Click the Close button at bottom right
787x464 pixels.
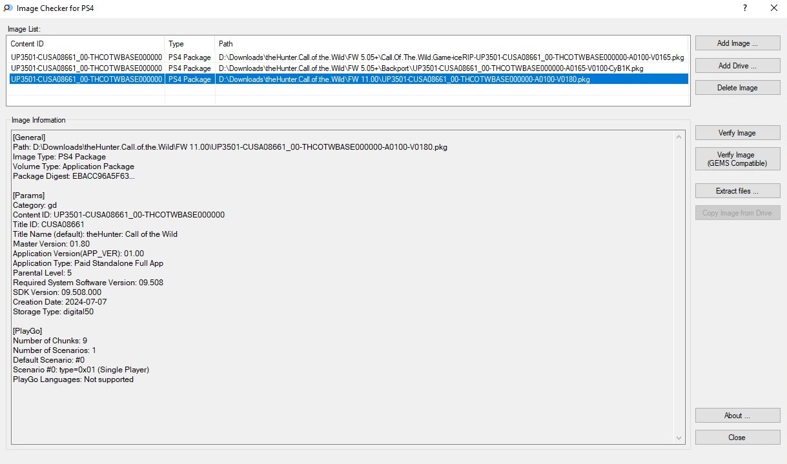(x=737, y=438)
